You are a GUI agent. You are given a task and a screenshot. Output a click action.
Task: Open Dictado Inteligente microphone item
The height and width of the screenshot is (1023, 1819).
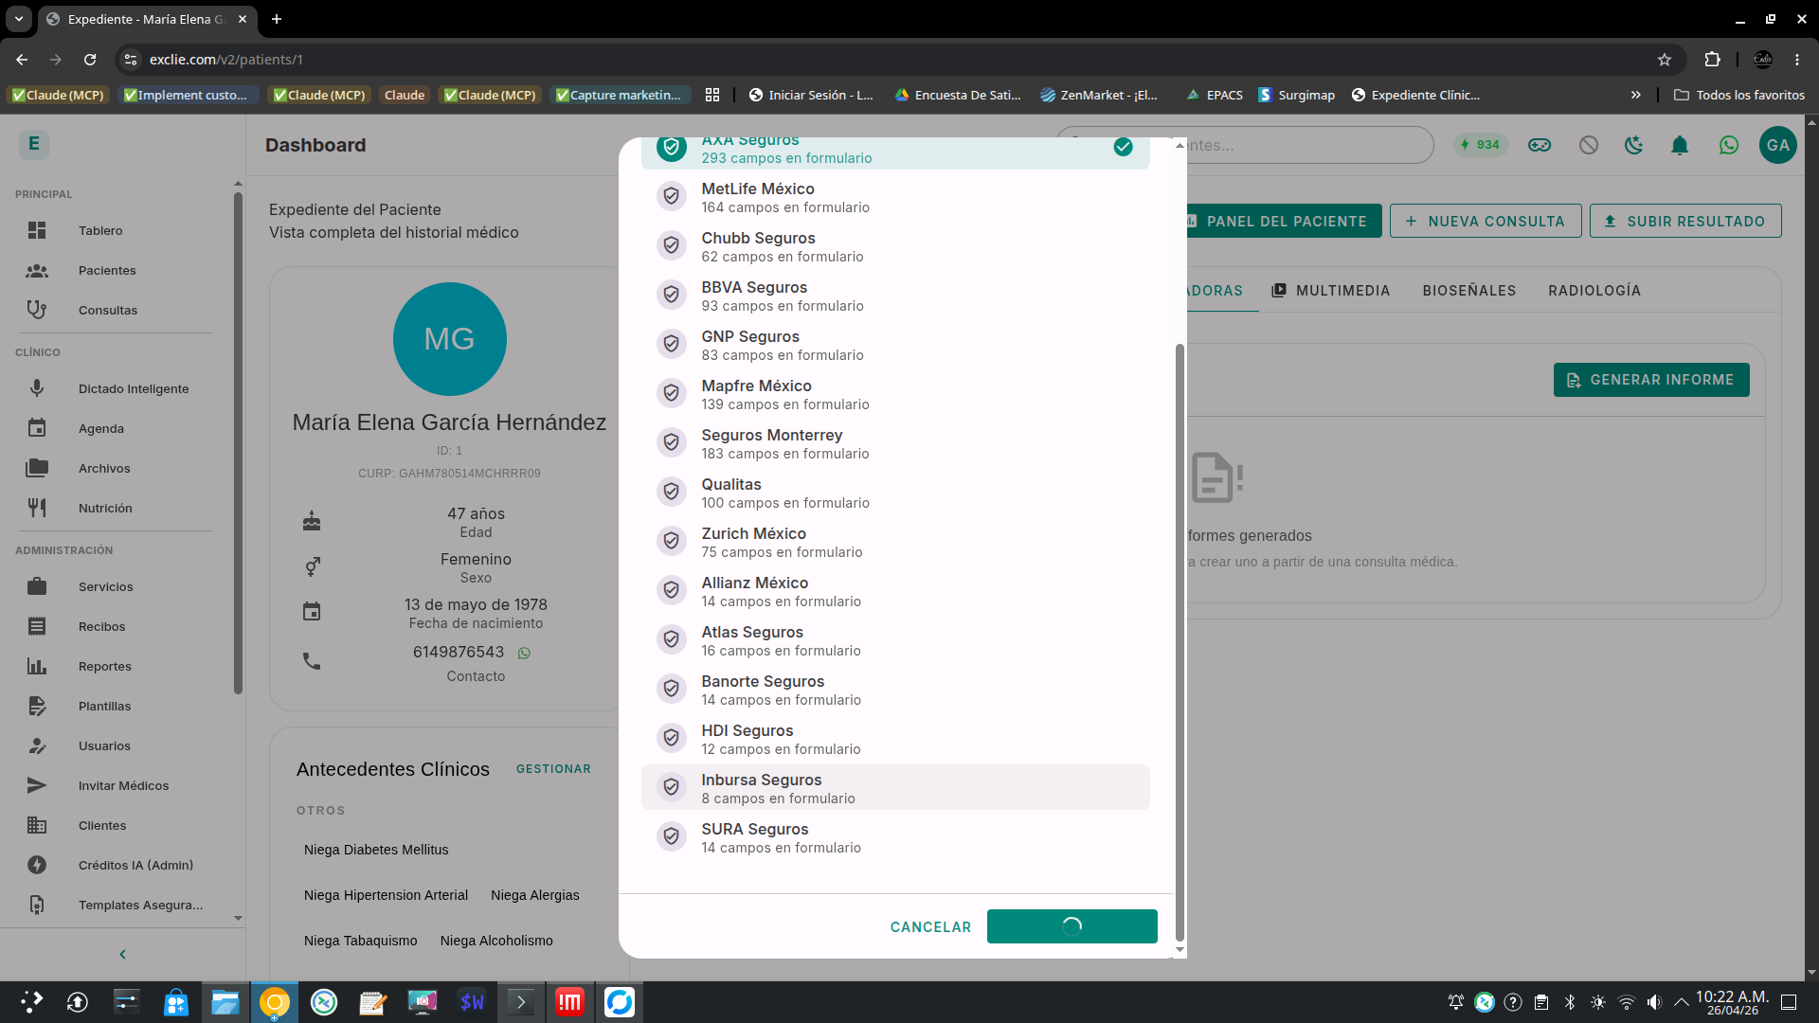(133, 388)
